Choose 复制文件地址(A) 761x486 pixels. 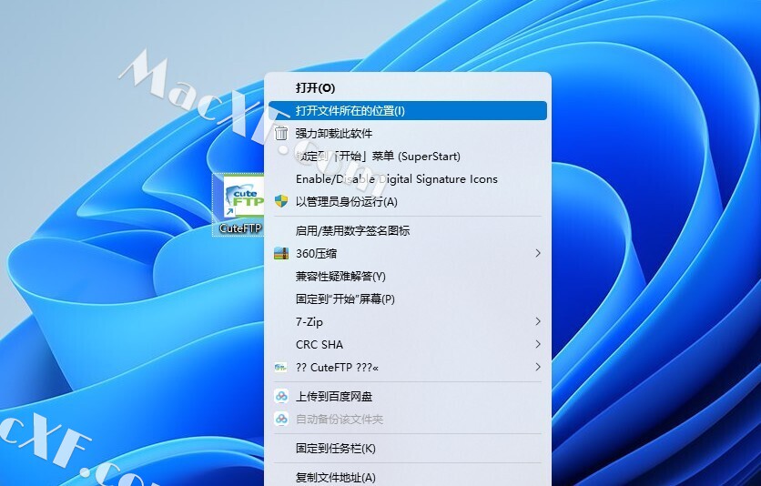[x=408, y=477]
